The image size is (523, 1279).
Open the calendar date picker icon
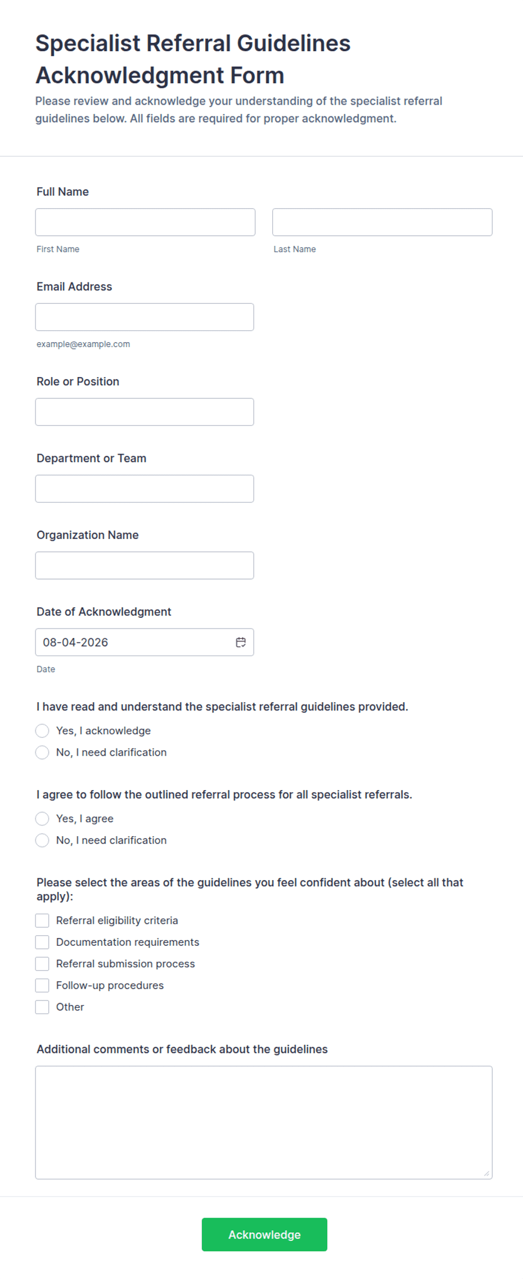[241, 642]
